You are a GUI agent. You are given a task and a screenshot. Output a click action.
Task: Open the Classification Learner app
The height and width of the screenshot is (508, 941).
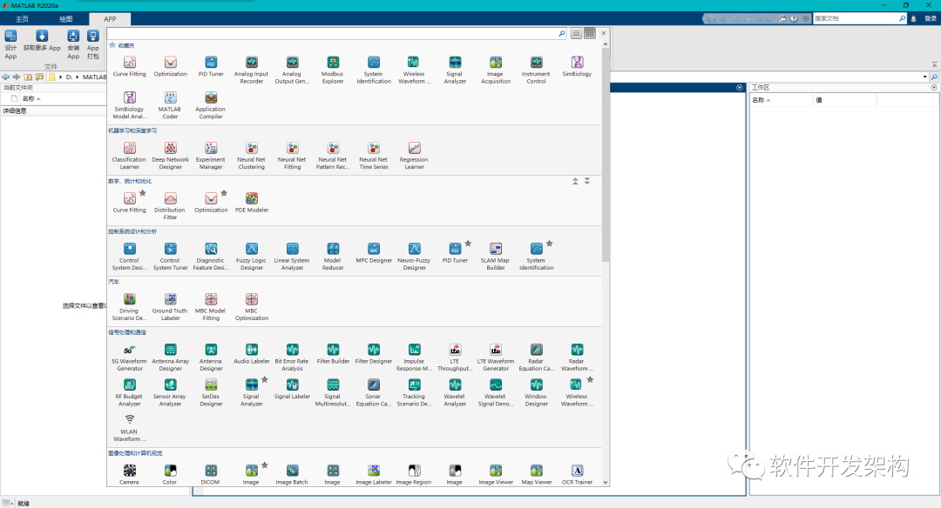point(129,155)
